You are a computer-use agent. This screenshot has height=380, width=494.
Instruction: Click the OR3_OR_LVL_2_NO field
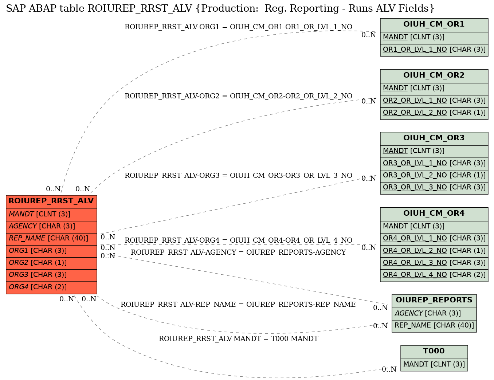pyautogui.click(x=434, y=176)
